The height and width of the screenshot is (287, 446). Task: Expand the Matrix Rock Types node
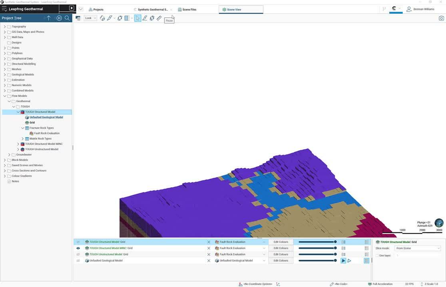click(22, 139)
